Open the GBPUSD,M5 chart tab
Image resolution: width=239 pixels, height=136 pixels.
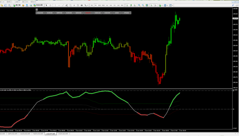(13, 134)
